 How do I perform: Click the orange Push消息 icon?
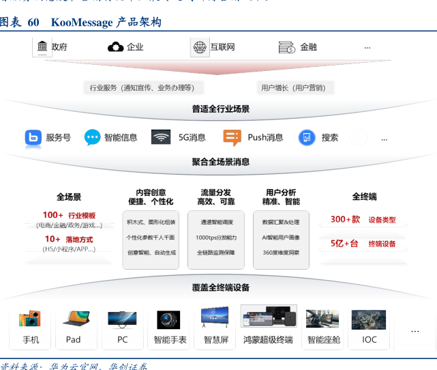232,137
